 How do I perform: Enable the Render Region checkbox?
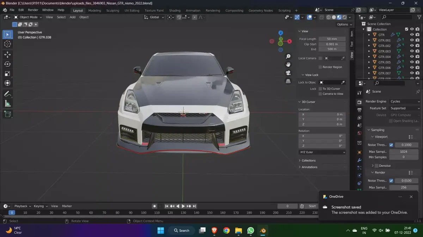(320, 67)
